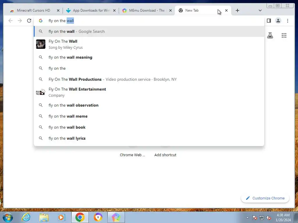Viewport: 298px width, 223px height.
Task: Reload the page with the refresh icon
Action: click(29, 21)
